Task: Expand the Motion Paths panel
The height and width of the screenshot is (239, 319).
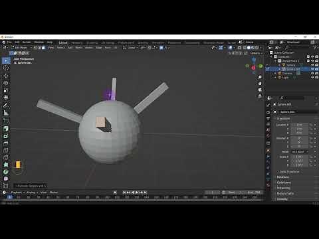Action: point(285,193)
